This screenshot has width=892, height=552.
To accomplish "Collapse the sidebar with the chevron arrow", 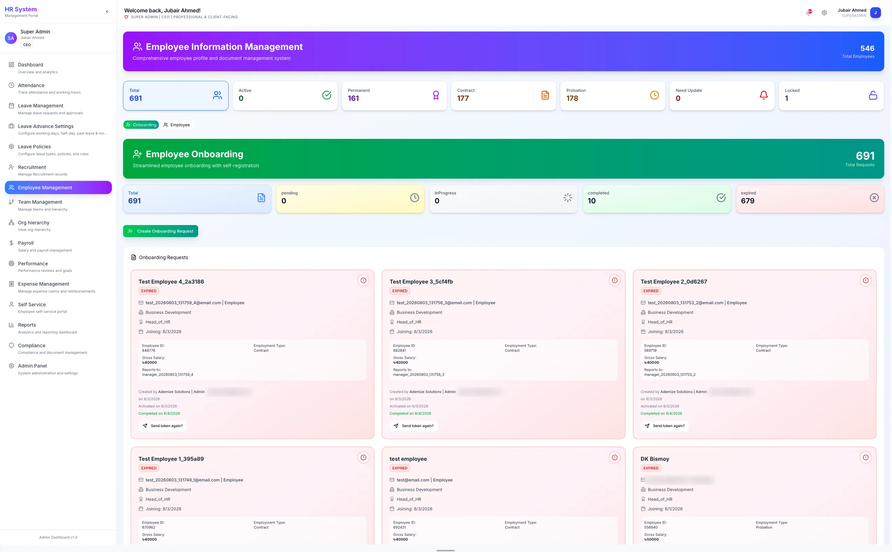I will [x=107, y=12].
